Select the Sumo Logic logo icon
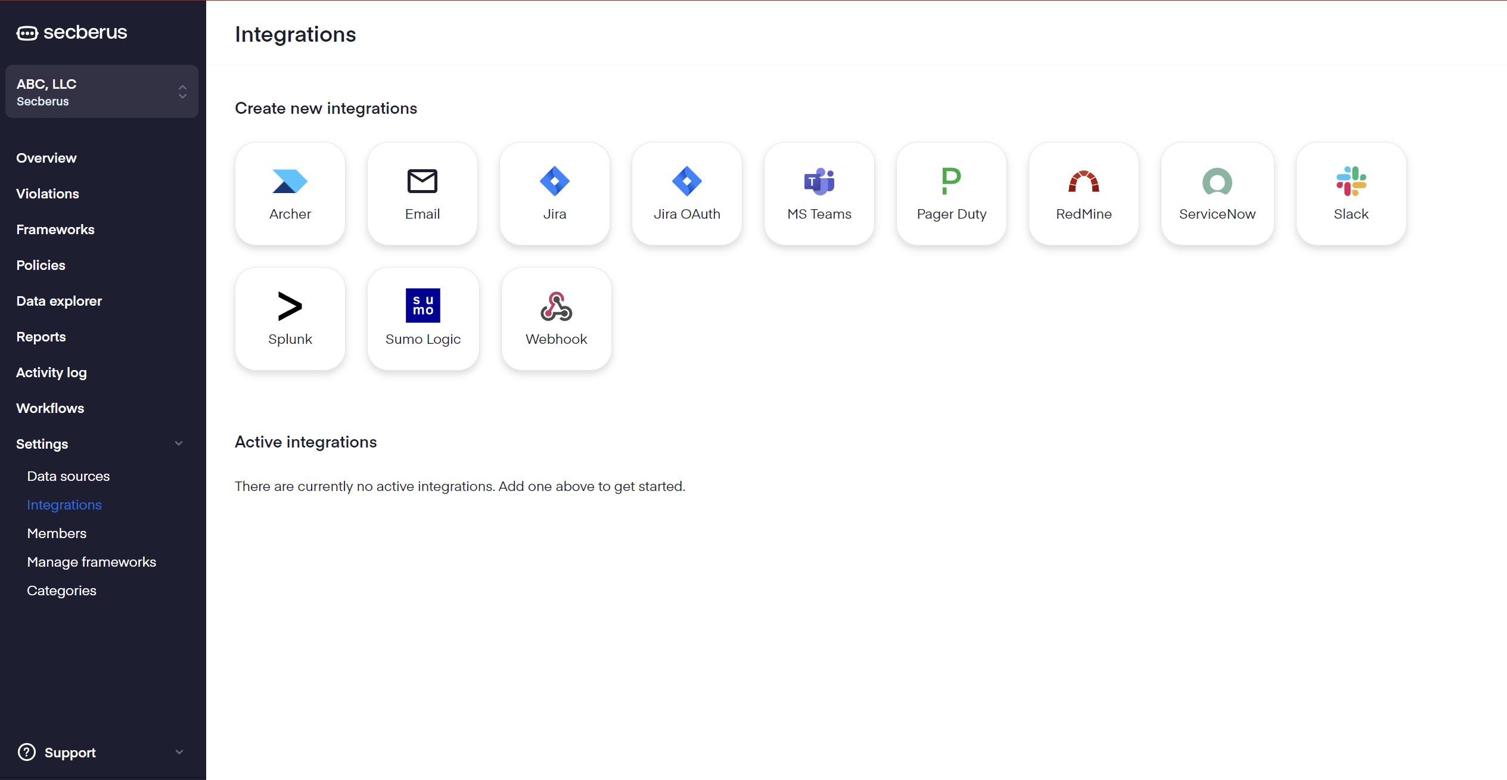 pos(423,306)
